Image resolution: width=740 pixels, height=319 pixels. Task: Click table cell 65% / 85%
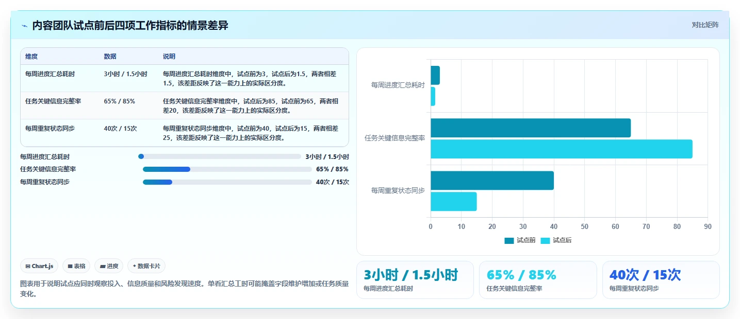119,101
